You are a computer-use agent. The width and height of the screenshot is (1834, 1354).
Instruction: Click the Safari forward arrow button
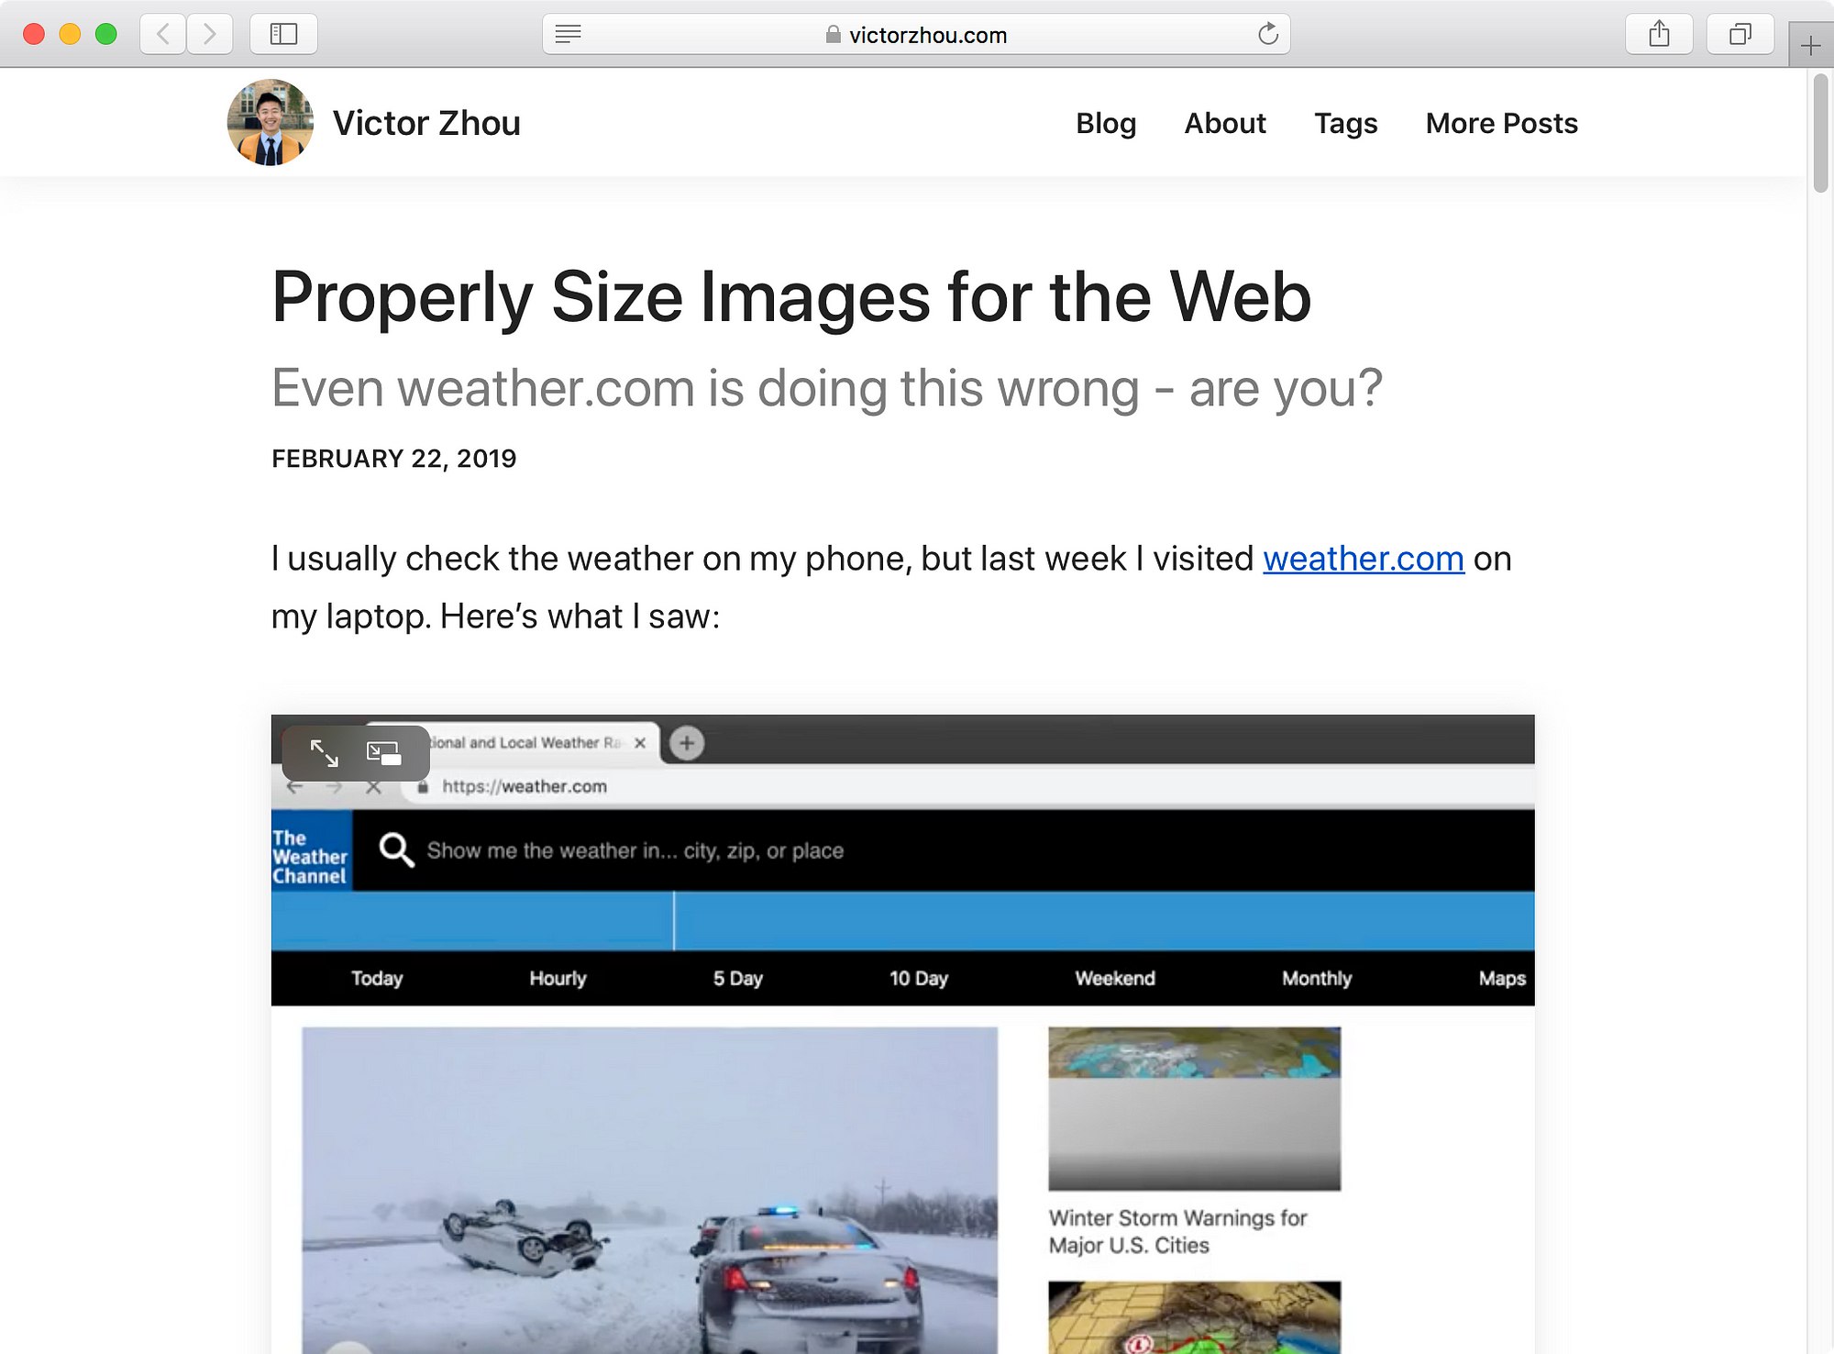[x=209, y=34]
